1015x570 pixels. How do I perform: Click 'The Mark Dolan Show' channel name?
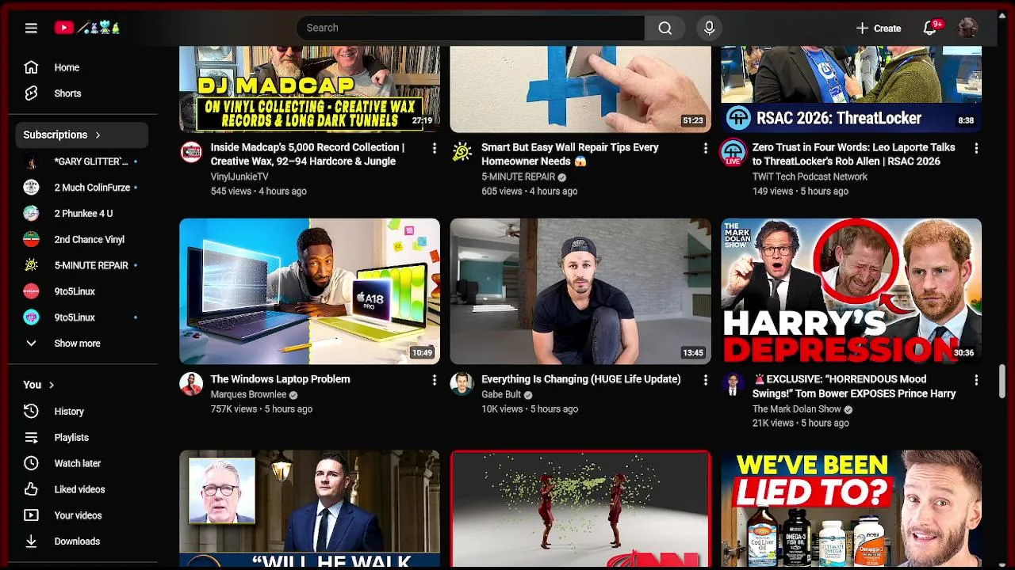click(x=796, y=408)
